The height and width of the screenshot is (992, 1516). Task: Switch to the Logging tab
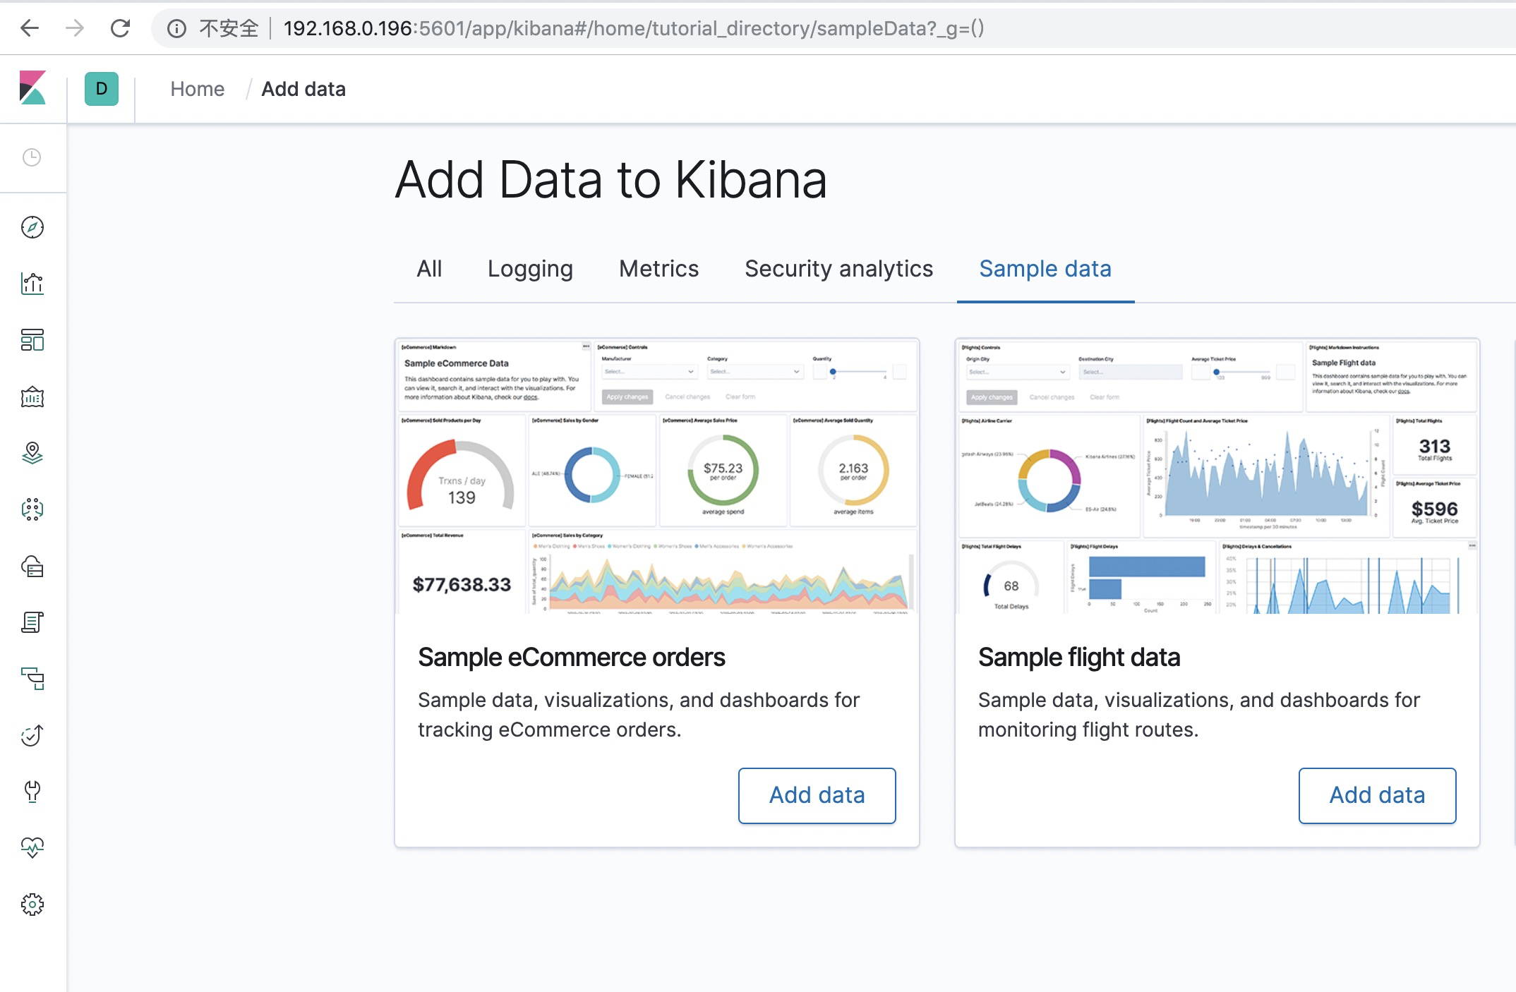pyautogui.click(x=530, y=269)
